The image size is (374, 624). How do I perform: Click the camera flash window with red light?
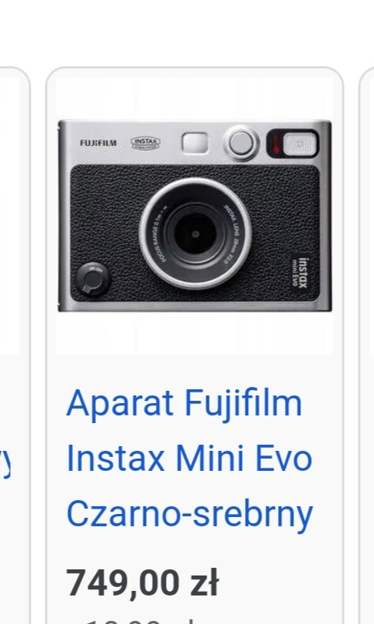[293, 144]
